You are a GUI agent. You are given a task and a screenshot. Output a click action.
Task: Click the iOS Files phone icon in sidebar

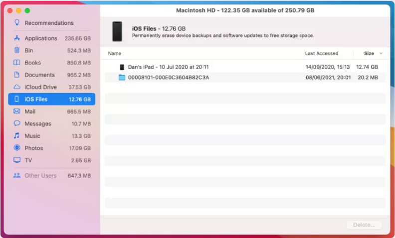click(16, 99)
